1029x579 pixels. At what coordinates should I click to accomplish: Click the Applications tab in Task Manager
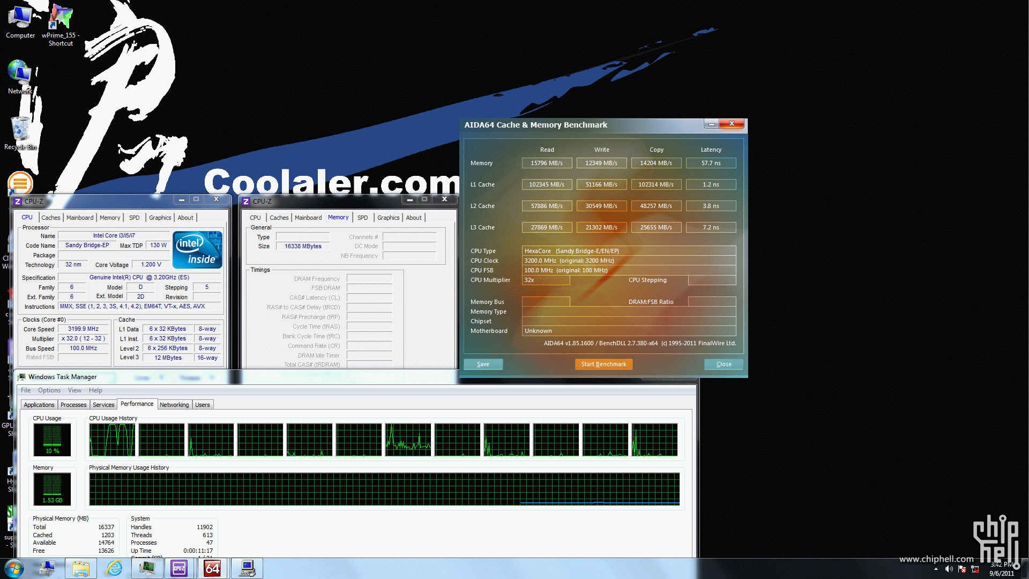(x=38, y=404)
